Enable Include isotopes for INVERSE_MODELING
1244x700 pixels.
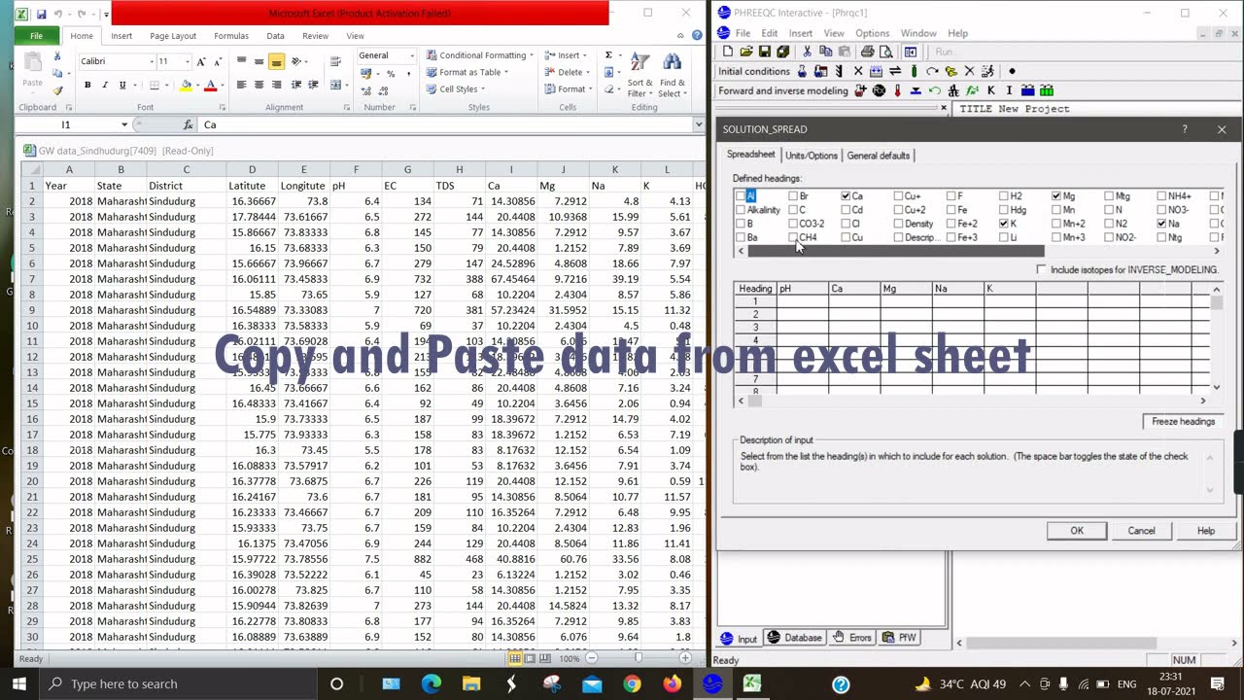coord(1042,269)
